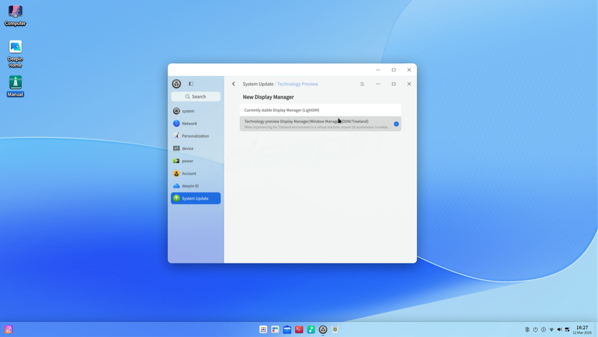This screenshot has height=337, width=598.
Task: Open the Network settings category
Action: coord(195,124)
